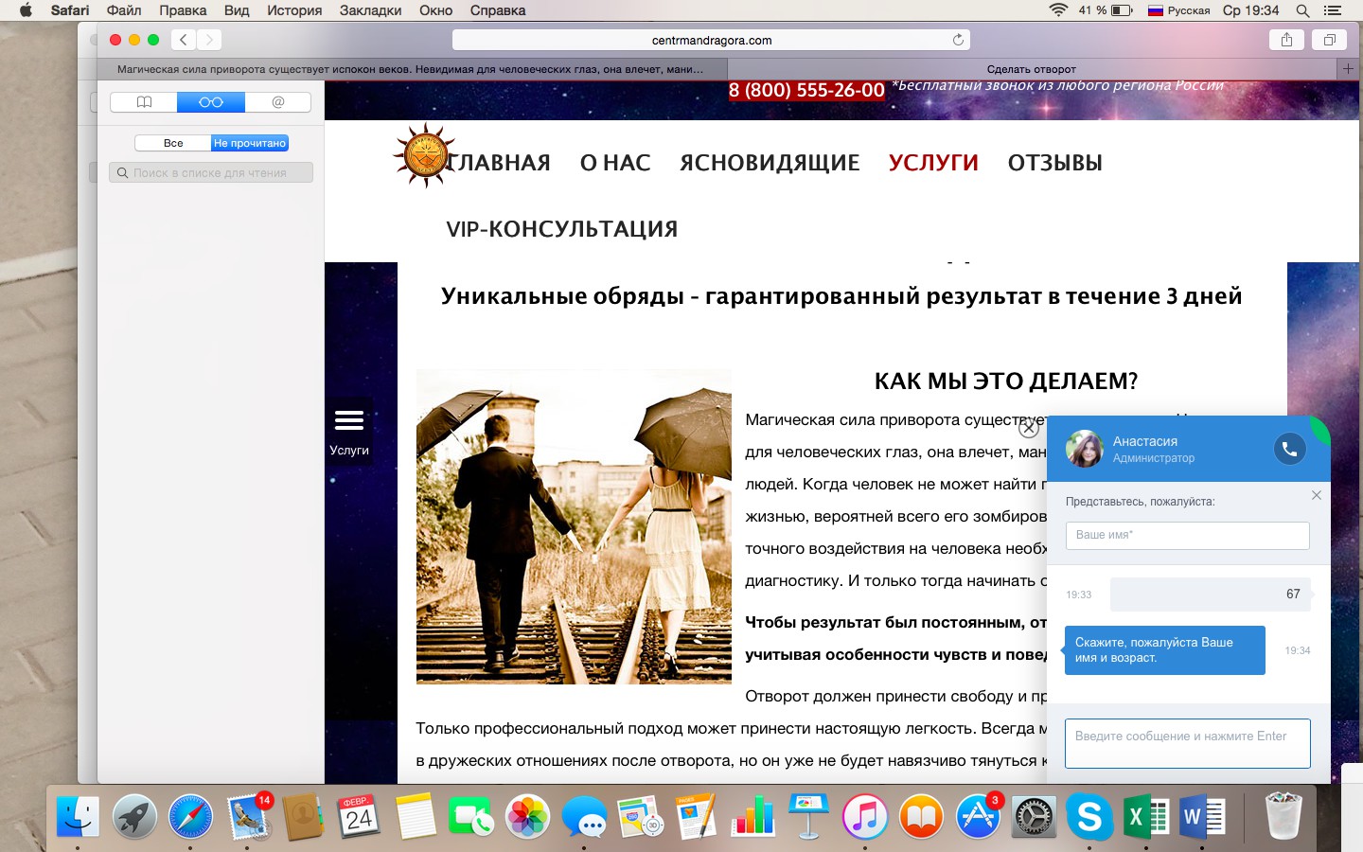This screenshot has height=852, width=1363.
Task: Open Photos app in the Dock
Action: [527, 815]
